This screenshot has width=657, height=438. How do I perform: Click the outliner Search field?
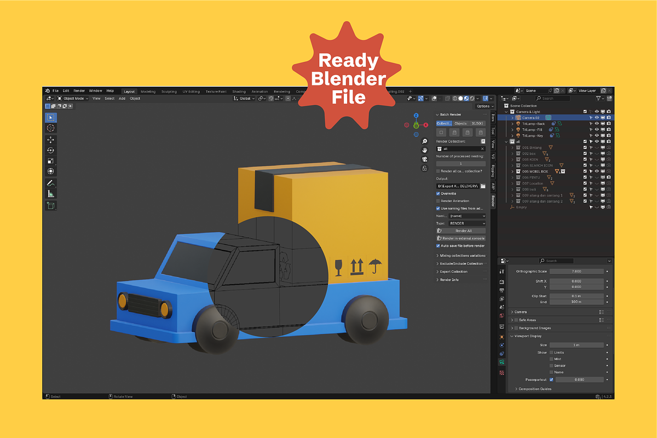552,99
